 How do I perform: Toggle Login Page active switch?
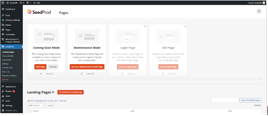click(124, 74)
